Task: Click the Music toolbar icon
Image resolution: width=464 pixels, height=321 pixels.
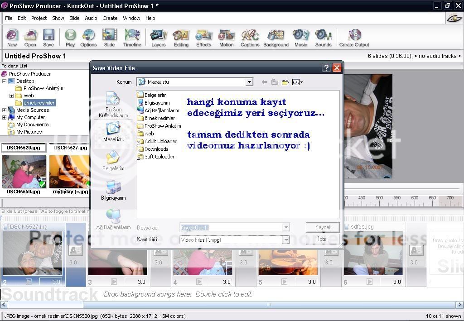Action: pyautogui.click(x=300, y=35)
